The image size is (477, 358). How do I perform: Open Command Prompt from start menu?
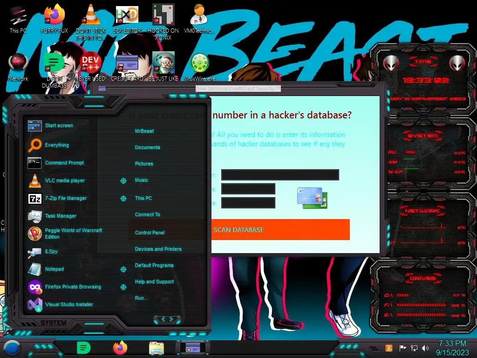[x=64, y=163]
